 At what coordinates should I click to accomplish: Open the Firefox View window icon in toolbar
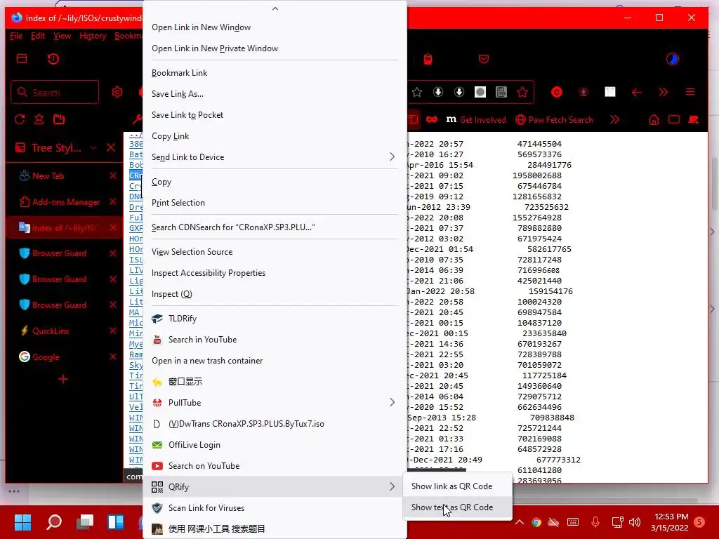(22, 59)
